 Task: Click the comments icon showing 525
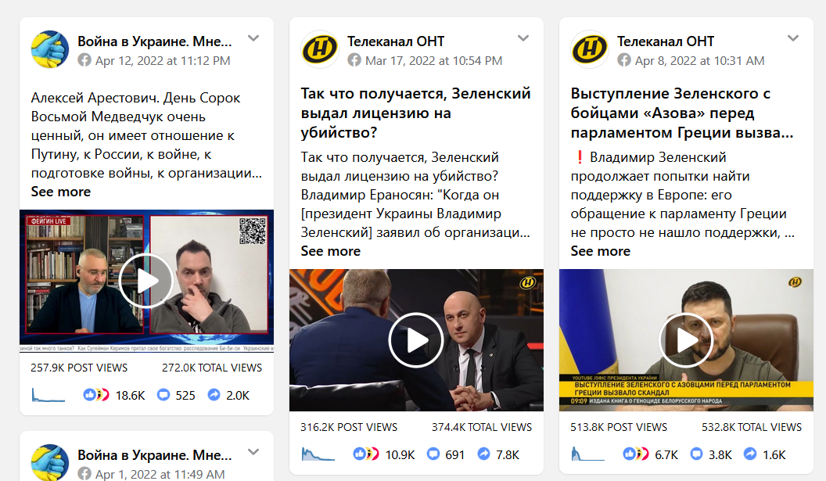point(163,395)
